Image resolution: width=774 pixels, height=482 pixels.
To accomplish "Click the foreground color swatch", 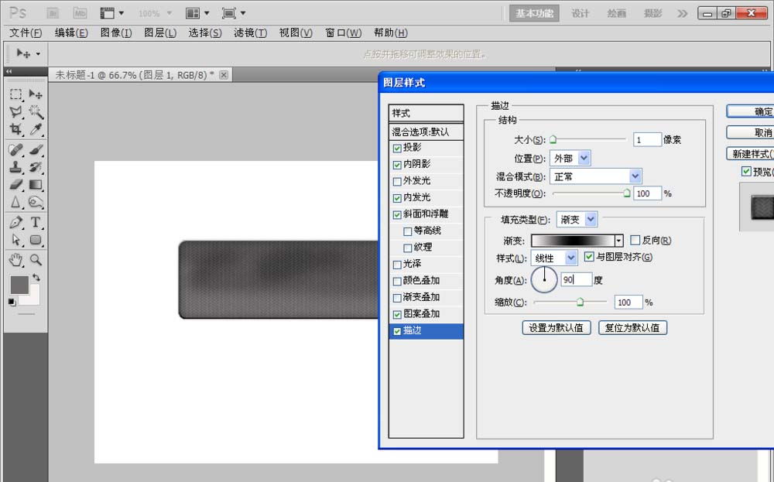I will coord(19,284).
